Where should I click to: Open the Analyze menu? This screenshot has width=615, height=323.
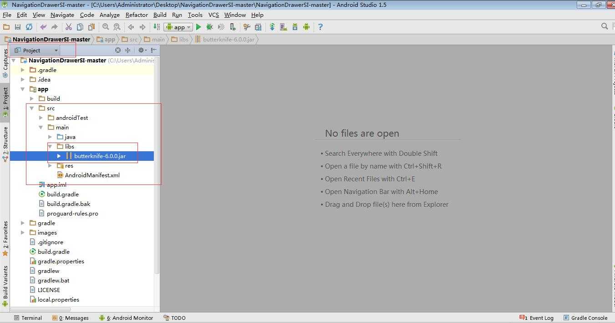[x=109, y=15]
